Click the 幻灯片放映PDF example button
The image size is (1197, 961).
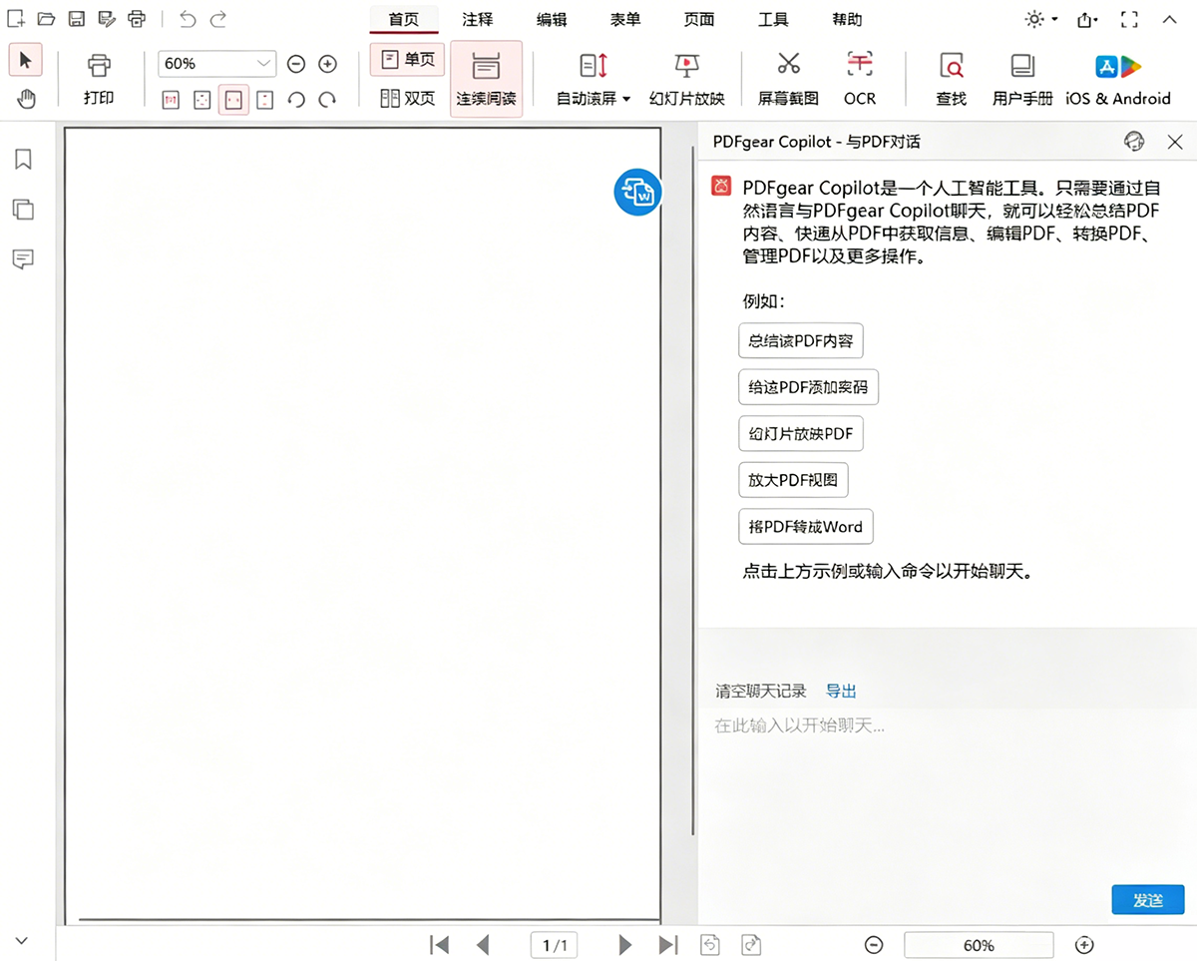[801, 434]
